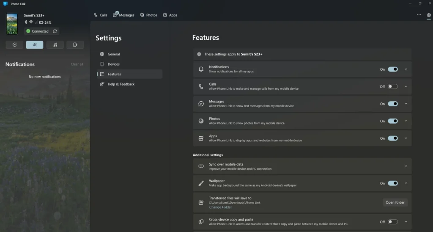This screenshot has width=433, height=232.
Task: Enable the Calls toggle
Action: [393, 86]
